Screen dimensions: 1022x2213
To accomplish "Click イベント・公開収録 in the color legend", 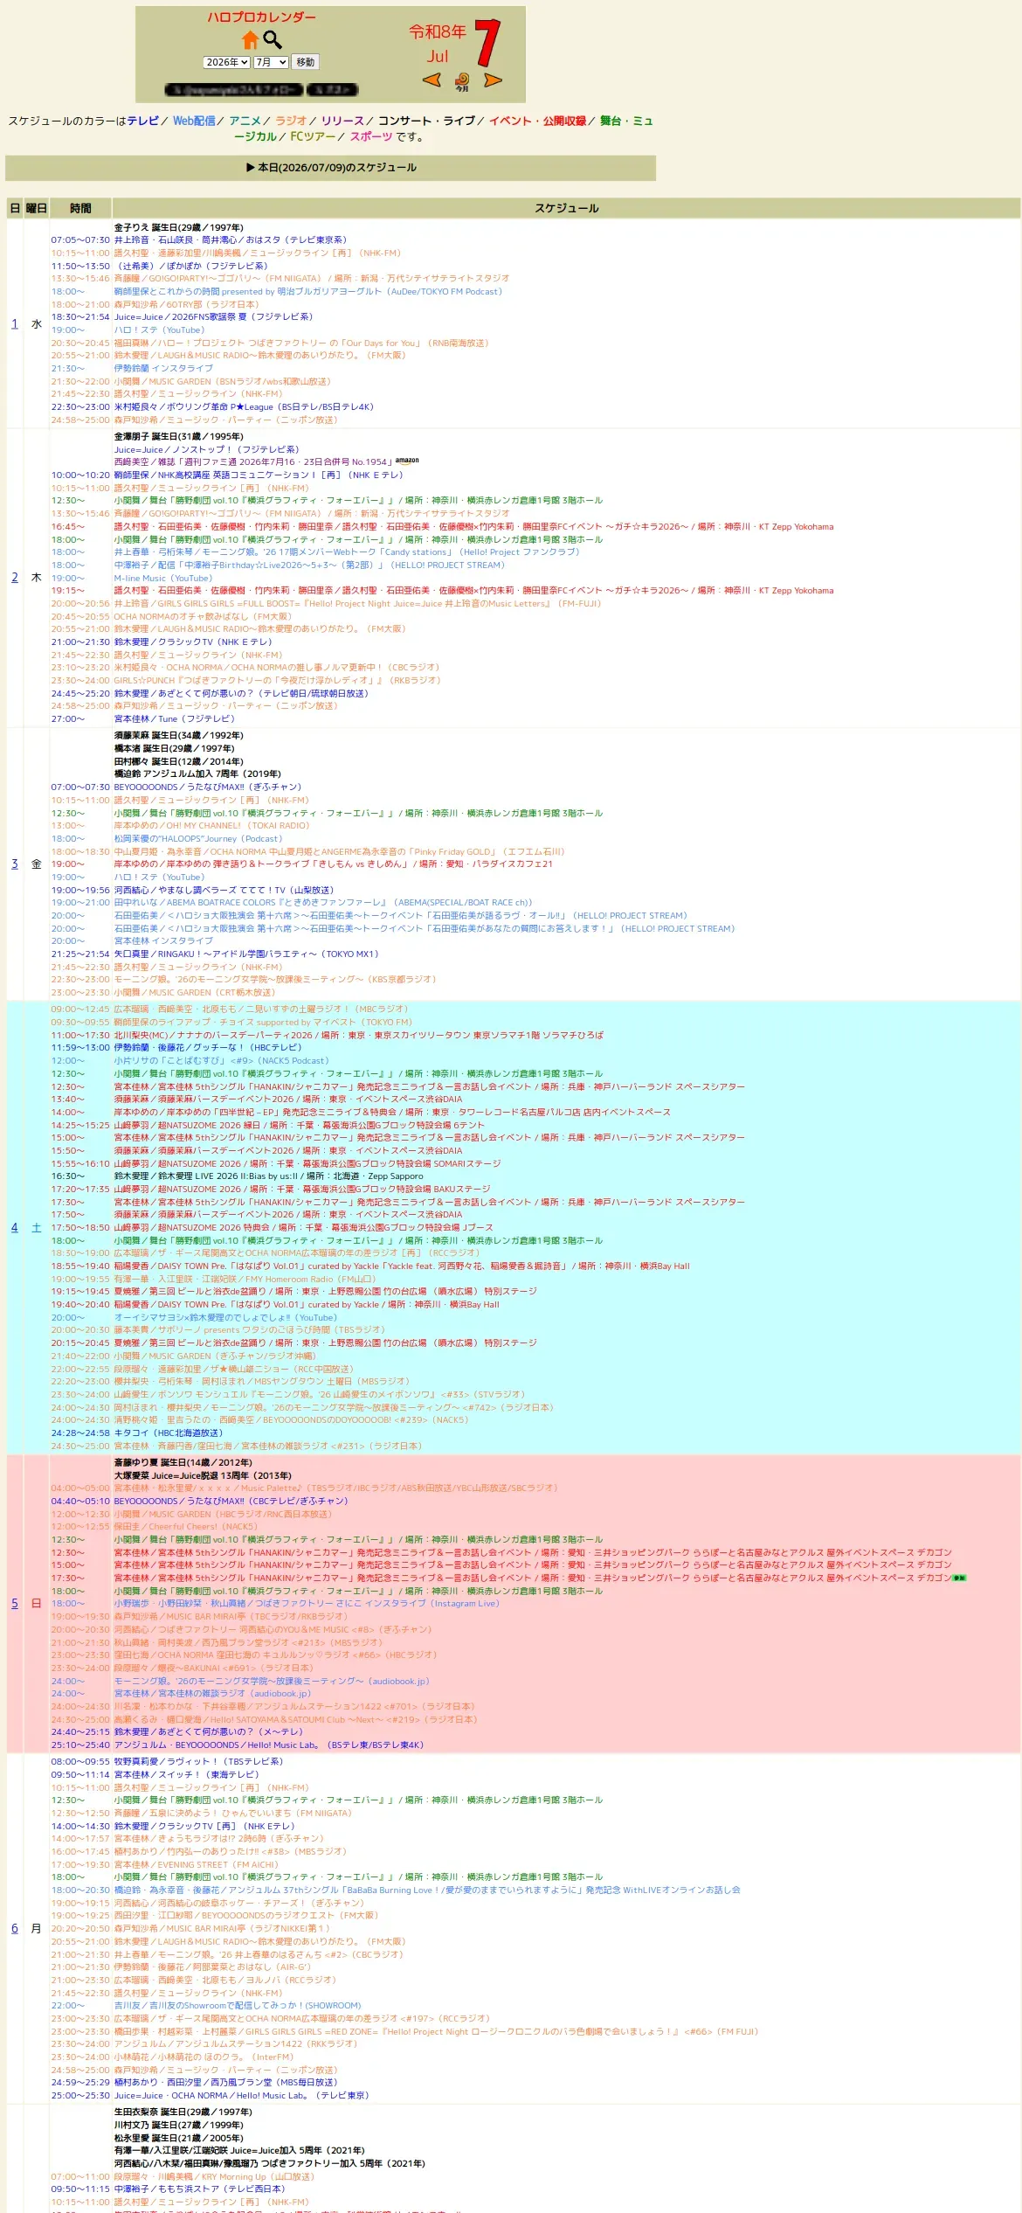I will (537, 121).
